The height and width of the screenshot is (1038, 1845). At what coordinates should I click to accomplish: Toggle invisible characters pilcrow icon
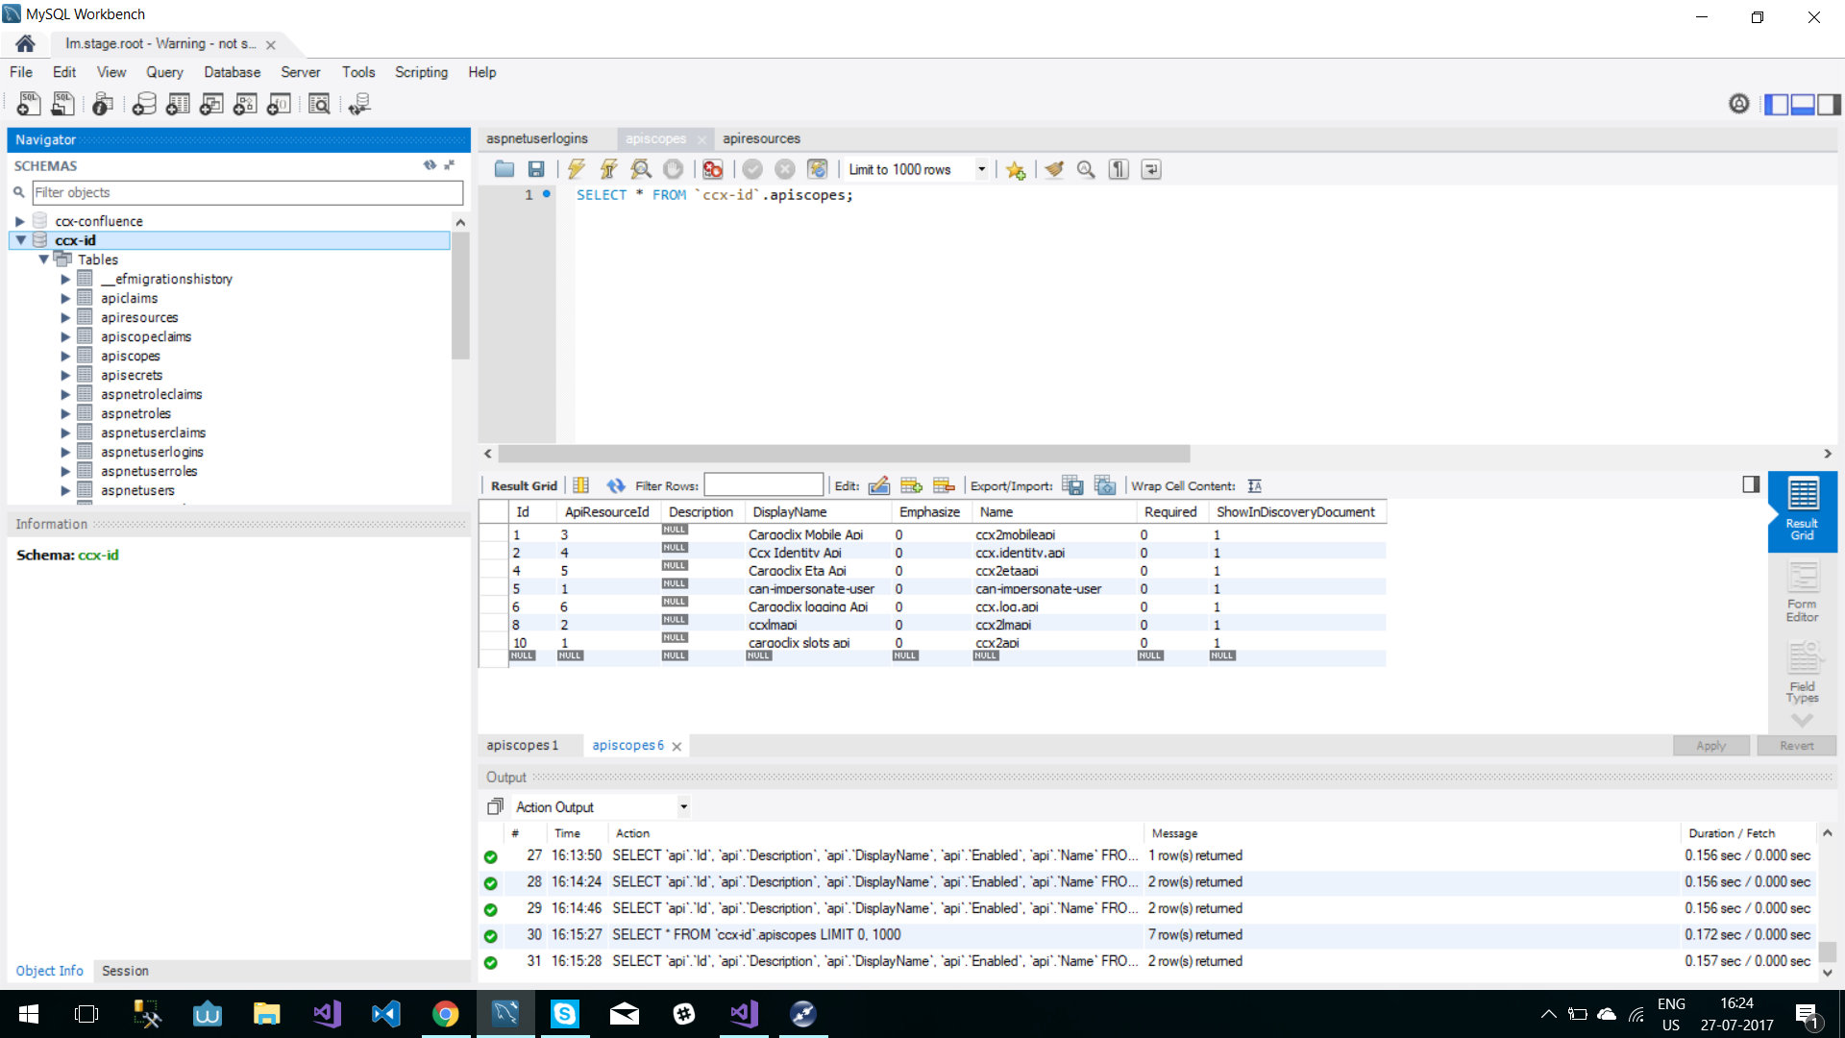(1119, 169)
